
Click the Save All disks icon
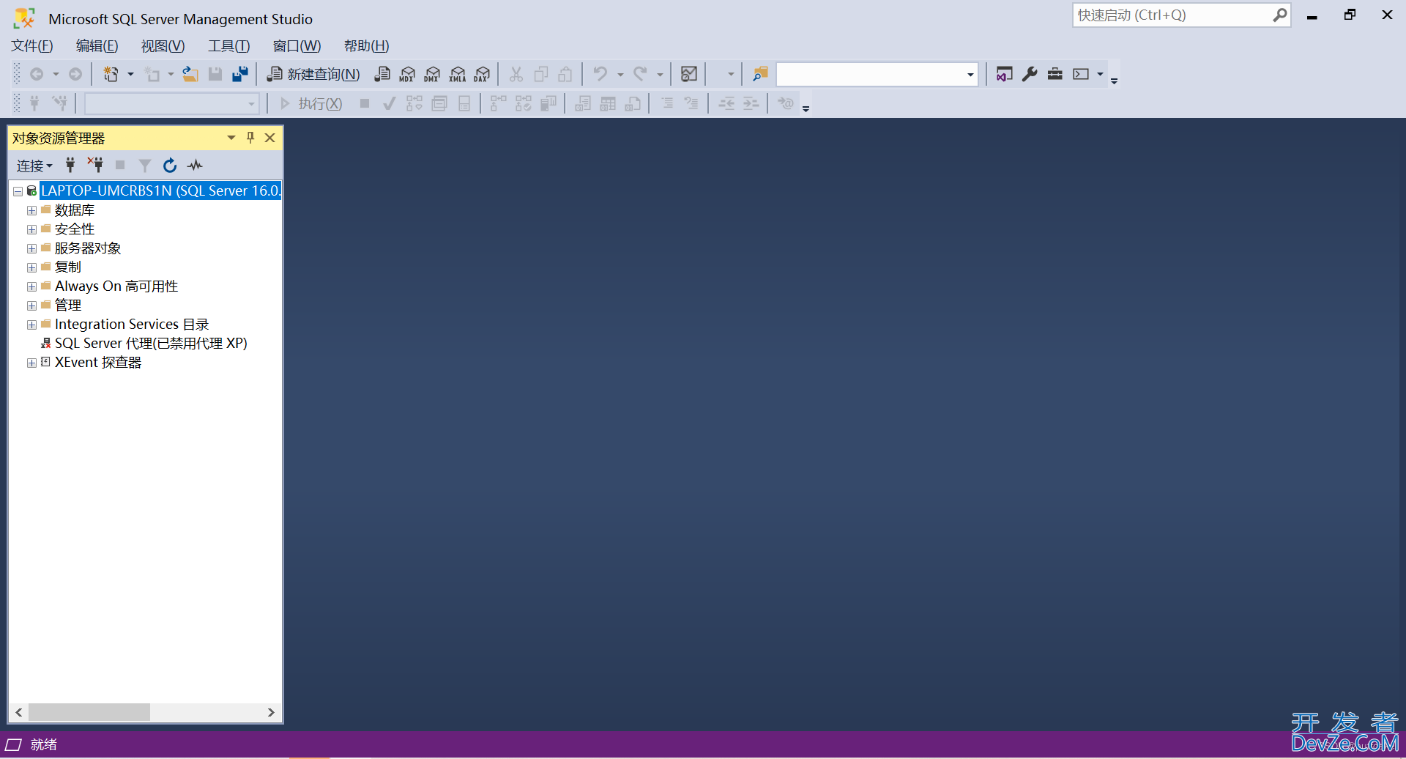(240, 74)
